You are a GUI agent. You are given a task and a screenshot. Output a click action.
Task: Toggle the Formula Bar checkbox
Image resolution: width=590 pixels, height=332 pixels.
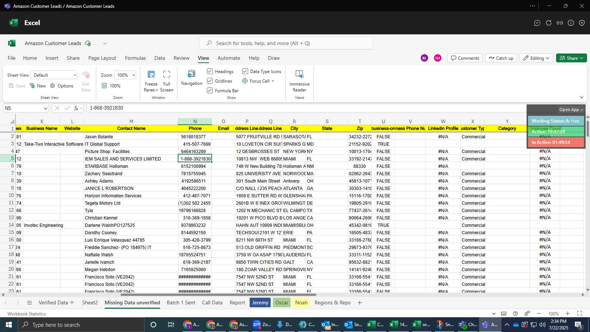(x=210, y=90)
